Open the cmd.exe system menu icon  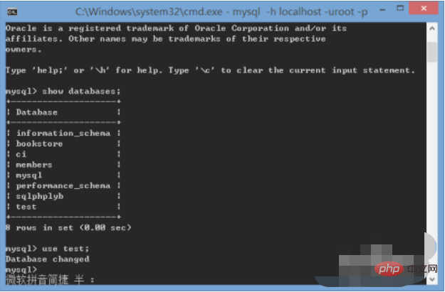pyautogui.click(x=12, y=12)
